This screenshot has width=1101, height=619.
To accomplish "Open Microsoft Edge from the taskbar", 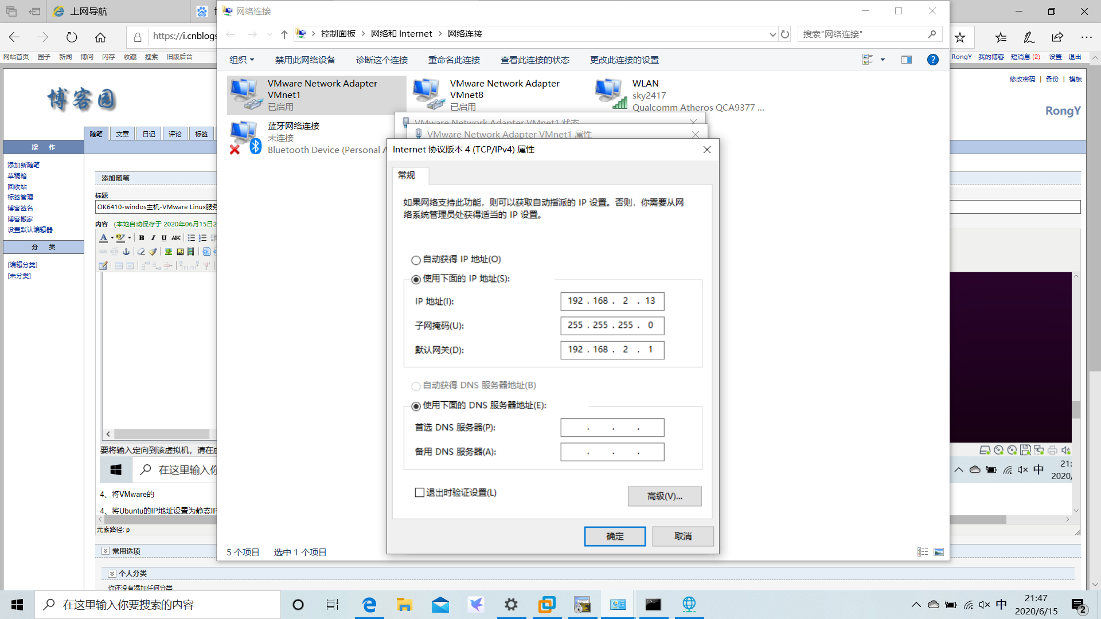I will tap(369, 605).
